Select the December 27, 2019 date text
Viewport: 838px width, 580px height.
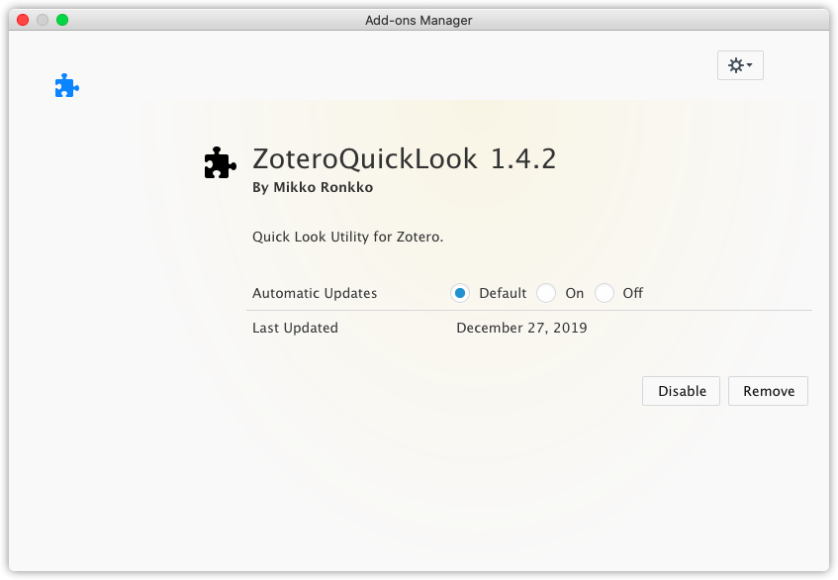pyautogui.click(x=521, y=328)
